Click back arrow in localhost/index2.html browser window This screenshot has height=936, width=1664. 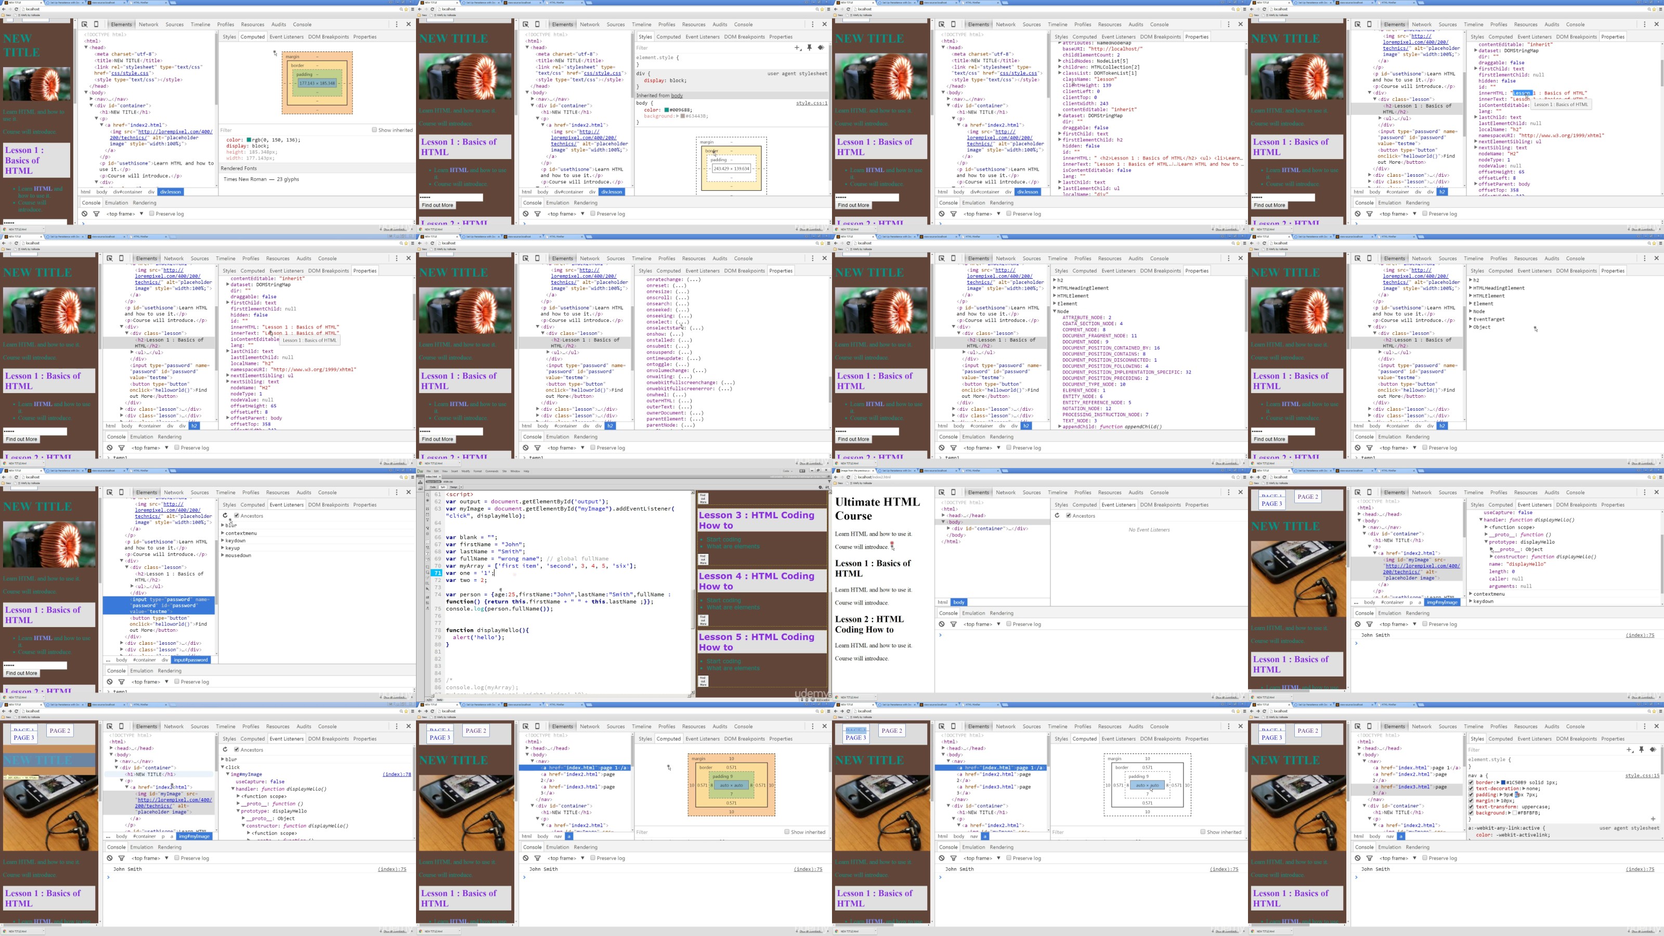[837, 477]
